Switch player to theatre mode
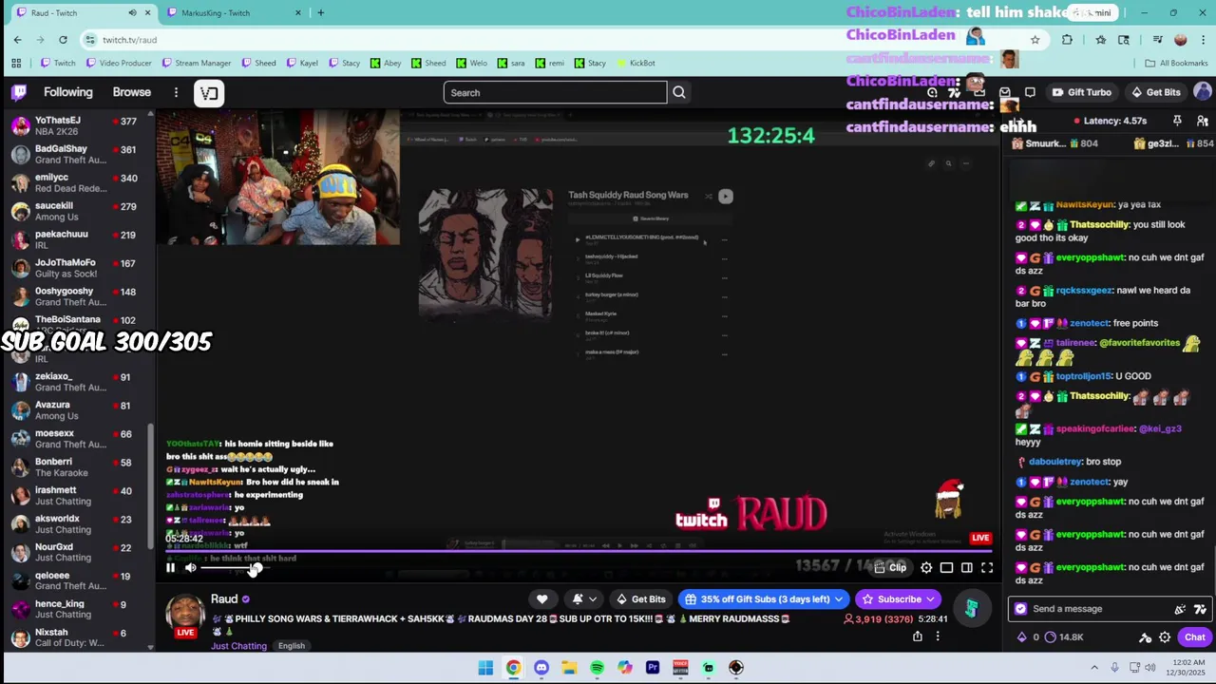Viewport: 1216px width, 684px height. 967,567
